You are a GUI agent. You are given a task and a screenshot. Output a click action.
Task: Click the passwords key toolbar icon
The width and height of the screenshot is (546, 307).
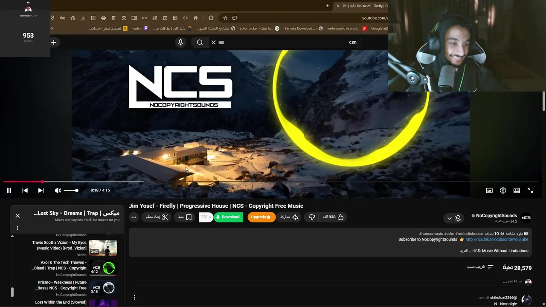(x=62, y=18)
